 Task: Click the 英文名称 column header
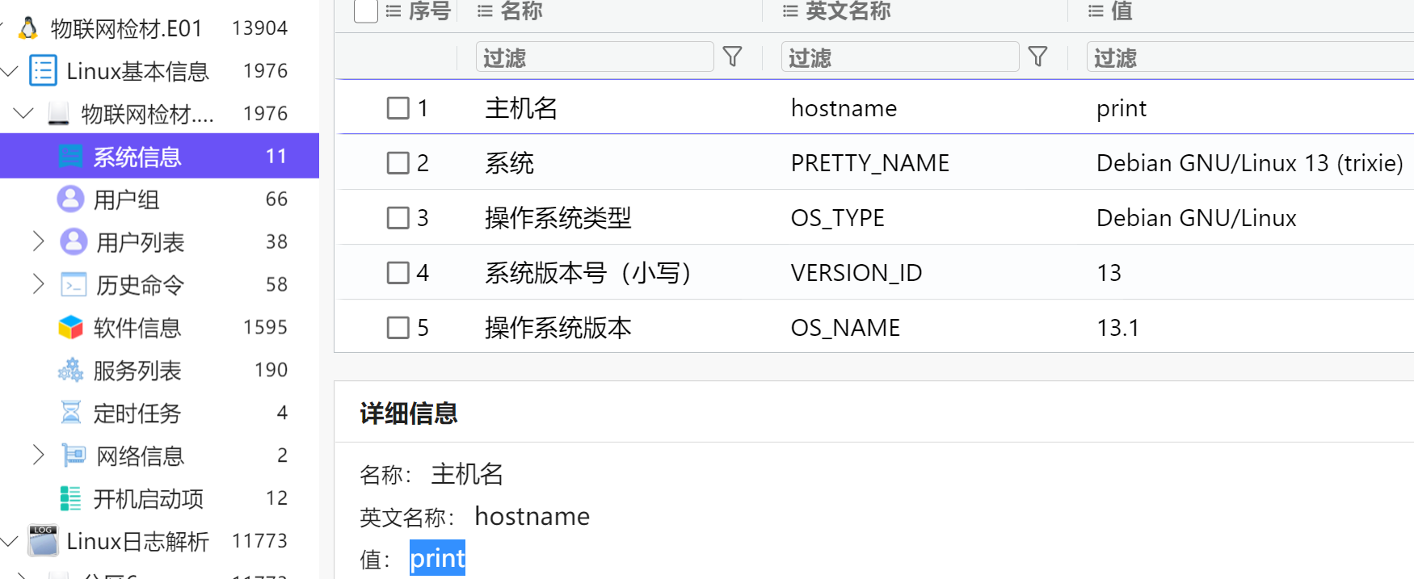click(848, 10)
